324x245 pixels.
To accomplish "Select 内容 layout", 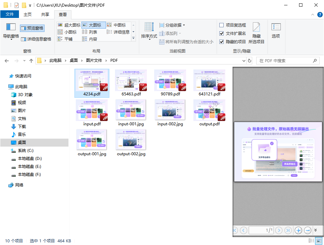I will [x=90, y=39].
